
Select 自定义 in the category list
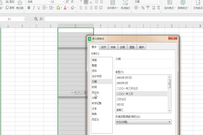(x=96, y=119)
